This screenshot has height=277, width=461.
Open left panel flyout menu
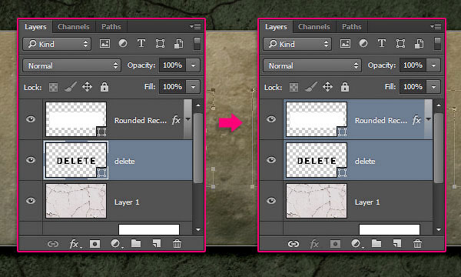pos(195,26)
